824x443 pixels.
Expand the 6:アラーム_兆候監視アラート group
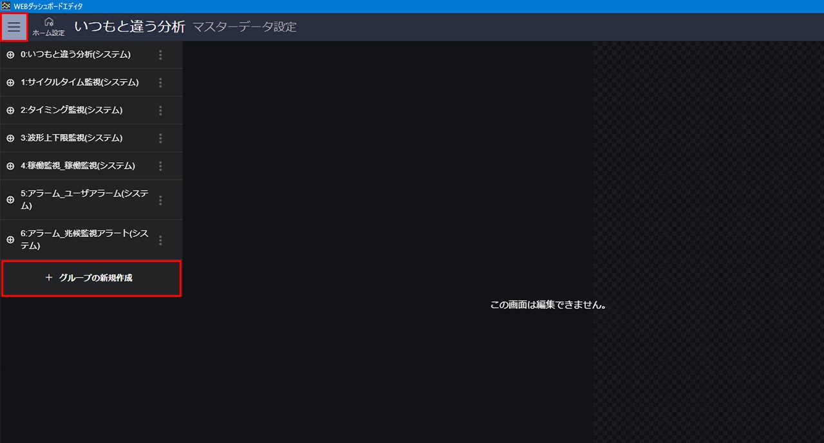click(10, 239)
